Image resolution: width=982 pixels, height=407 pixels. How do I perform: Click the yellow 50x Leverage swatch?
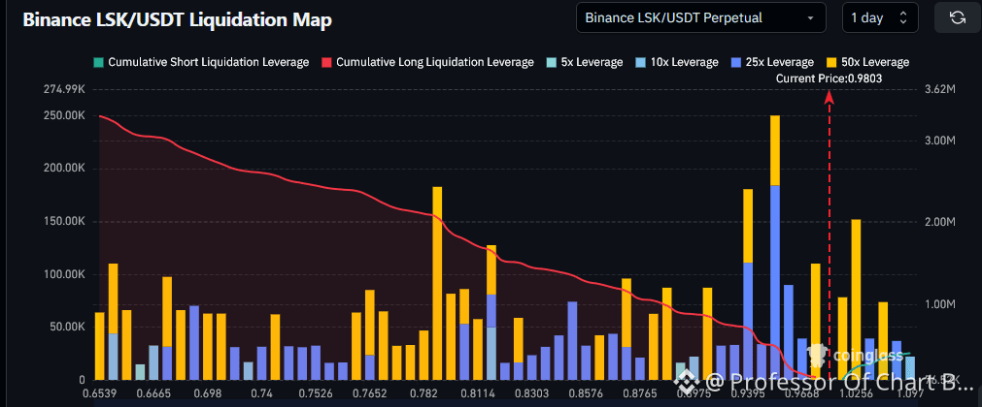point(833,62)
